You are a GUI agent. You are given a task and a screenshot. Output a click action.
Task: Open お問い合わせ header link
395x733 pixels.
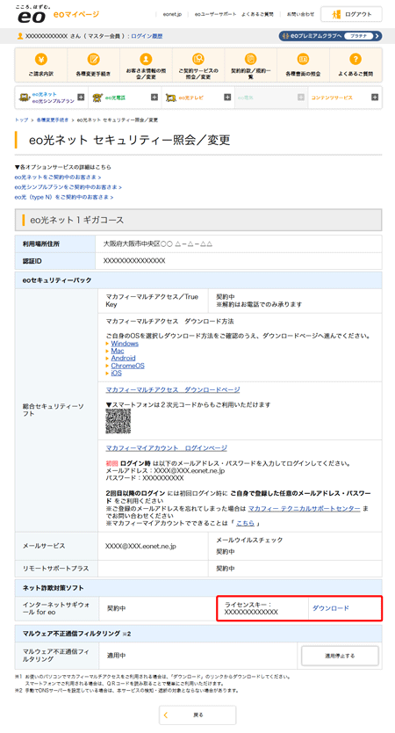(300, 14)
